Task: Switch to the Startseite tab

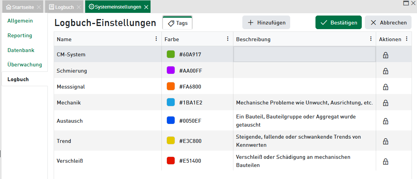Action: pos(20,7)
